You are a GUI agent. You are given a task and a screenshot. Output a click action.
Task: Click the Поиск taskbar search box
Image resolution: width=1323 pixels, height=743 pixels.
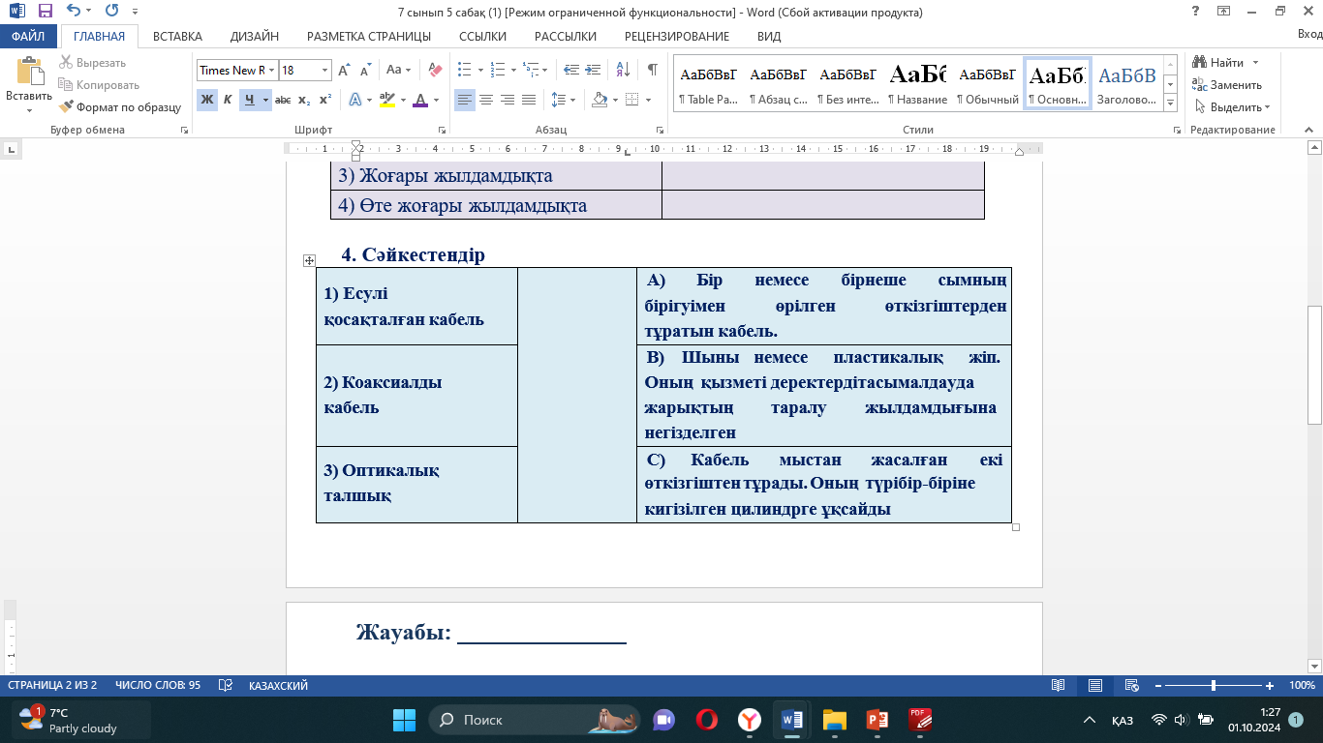534,720
